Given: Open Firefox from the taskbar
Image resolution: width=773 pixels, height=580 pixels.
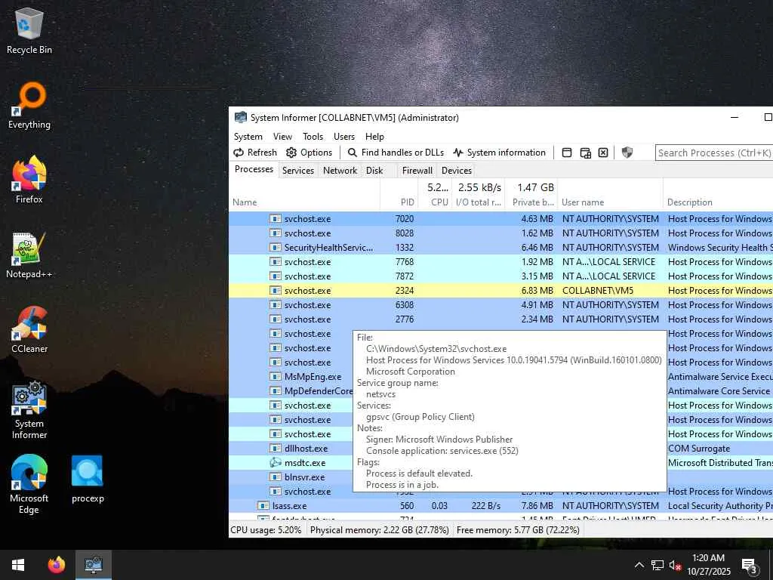Looking at the screenshot, I should tap(56, 565).
